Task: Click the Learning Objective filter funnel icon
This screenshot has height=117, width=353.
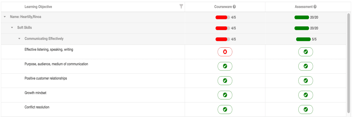Action: point(181,6)
